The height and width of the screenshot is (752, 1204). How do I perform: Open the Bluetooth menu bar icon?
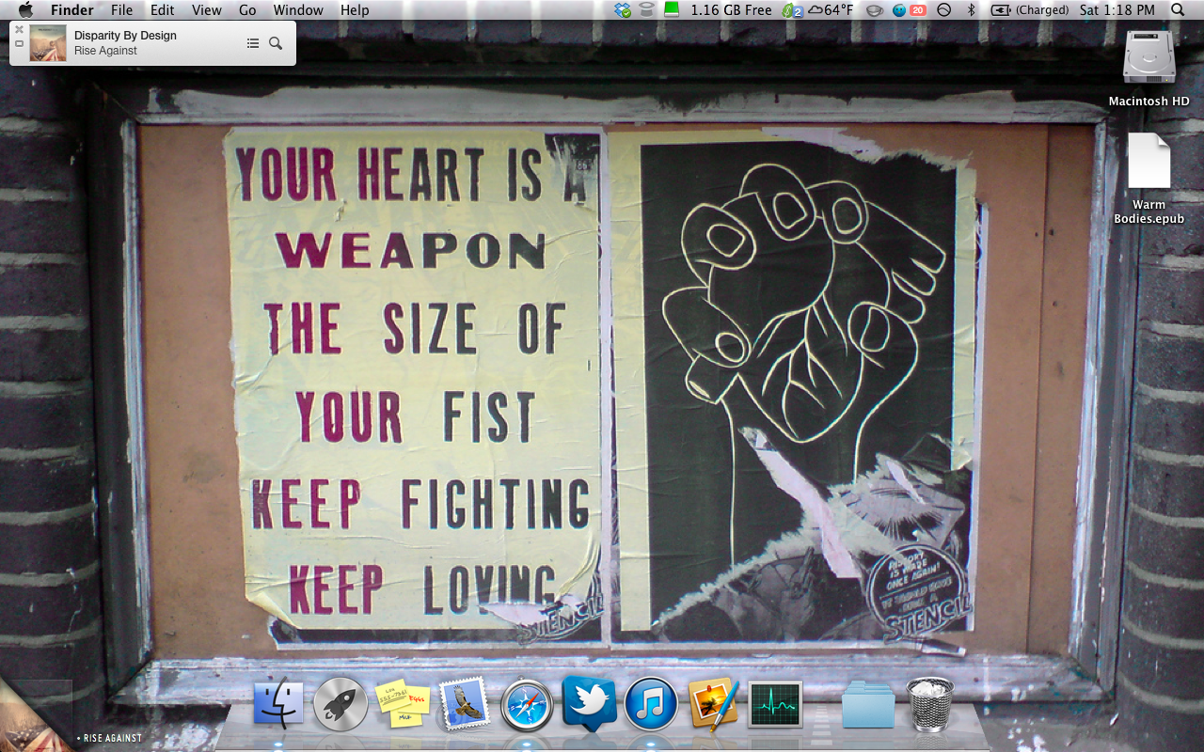point(972,10)
